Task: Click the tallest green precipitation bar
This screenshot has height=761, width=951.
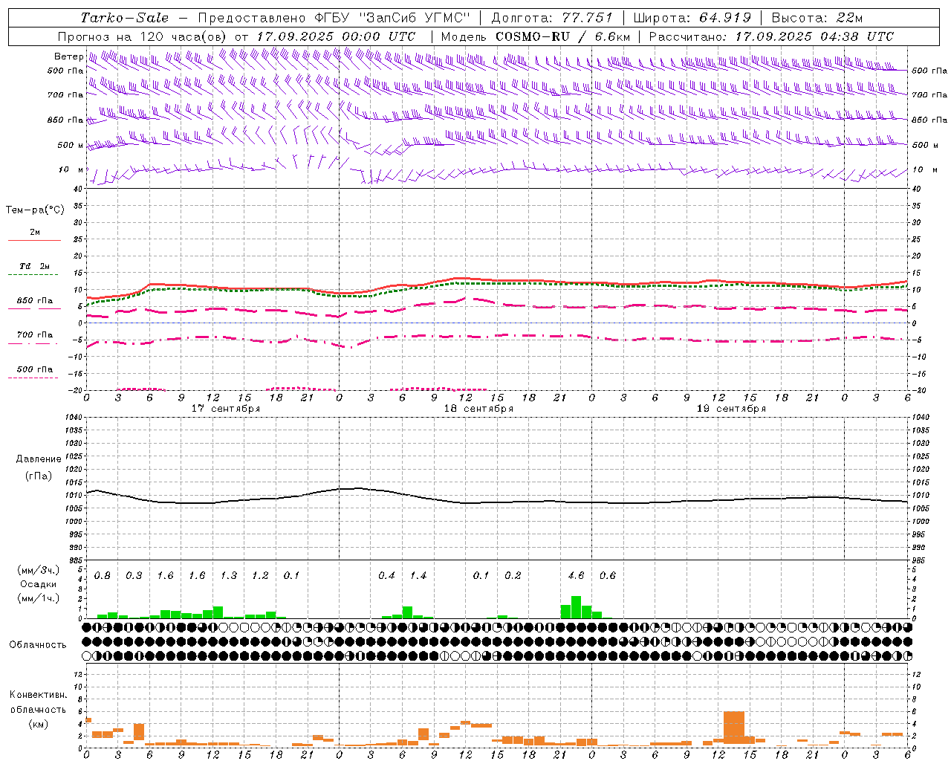Action: pyautogui.click(x=576, y=607)
